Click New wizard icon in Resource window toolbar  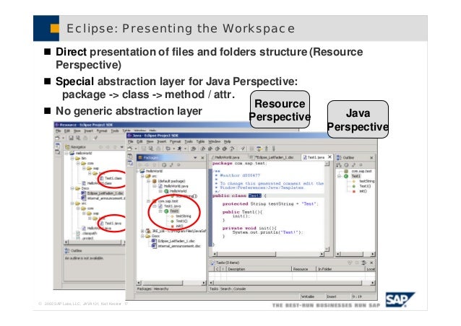(x=58, y=138)
